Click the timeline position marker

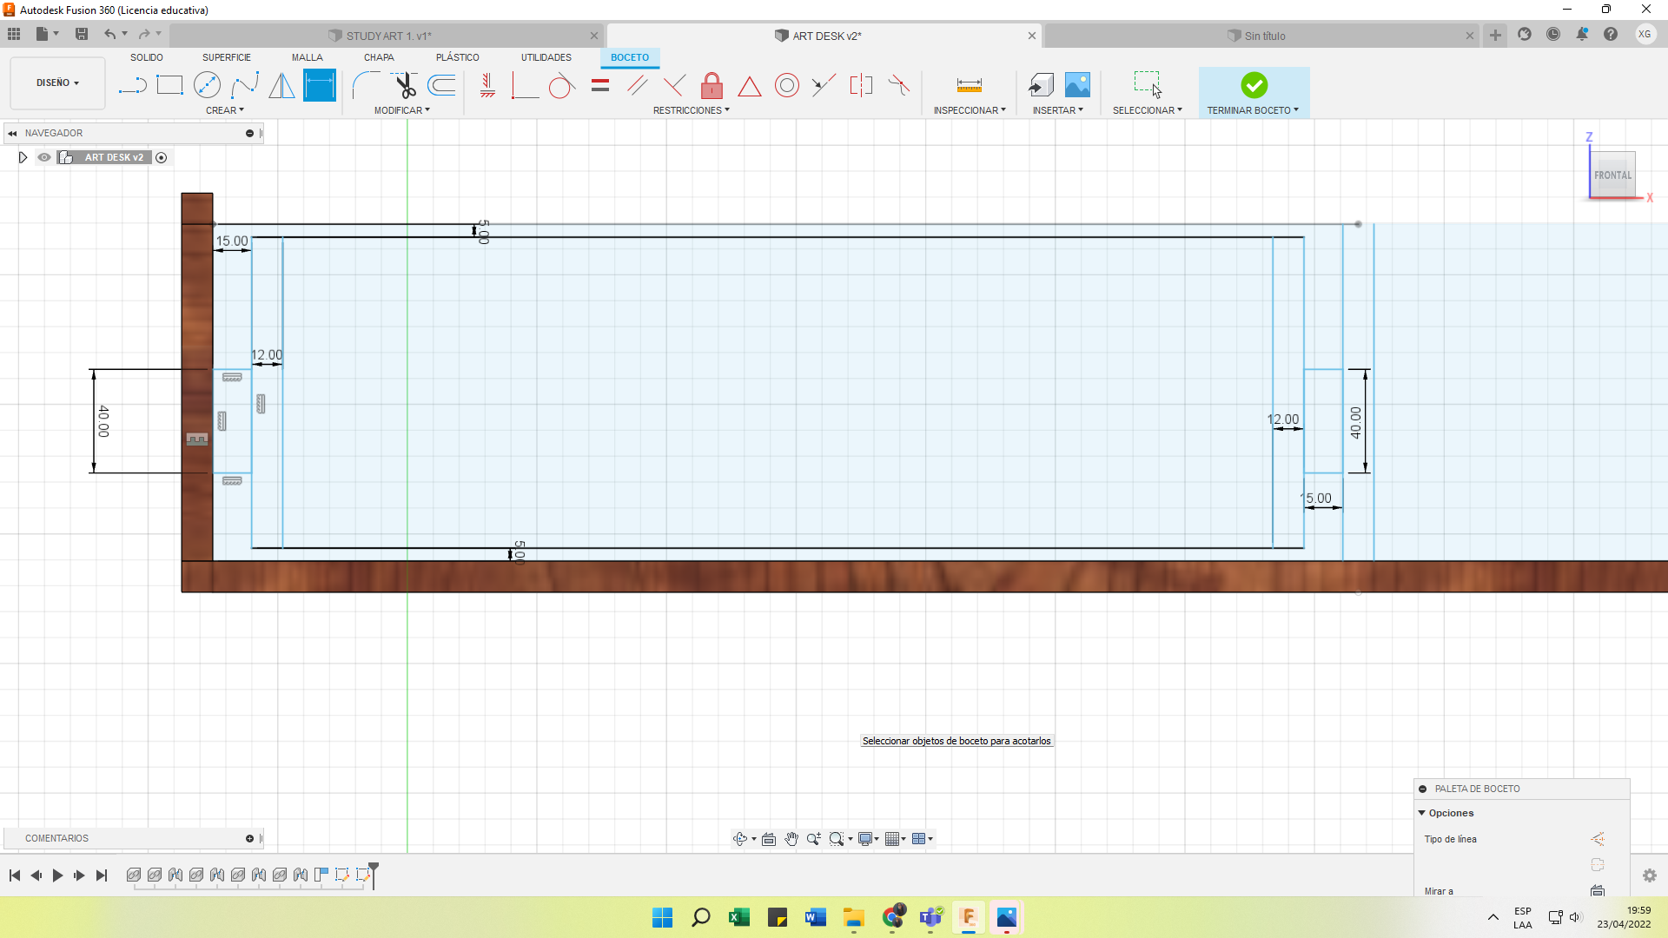click(374, 874)
